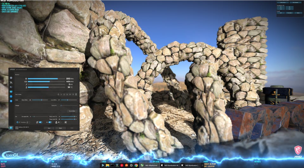Image resolution: width=304 pixels, height=168 pixels.
Task: Adjust the fan speed slider
Action: point(40,116)
